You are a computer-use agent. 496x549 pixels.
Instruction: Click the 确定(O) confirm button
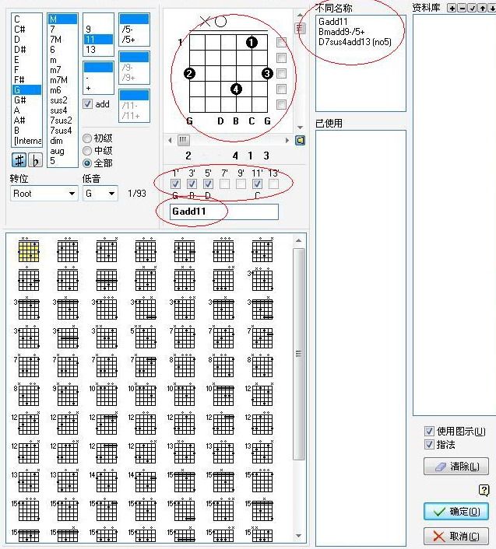(x=456, y=512)
